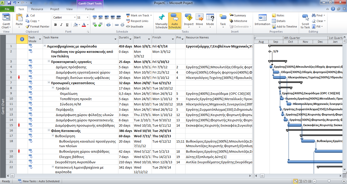Click the Resource Names column header
Screen dimensions: 347x184
(218, 39)
